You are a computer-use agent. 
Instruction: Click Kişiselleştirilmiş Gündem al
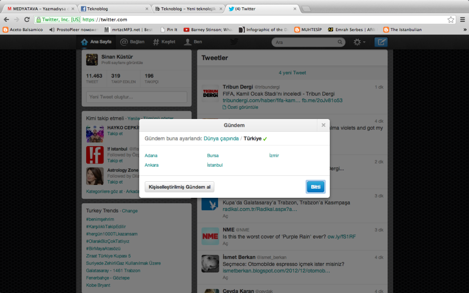[x=179, y=186]
